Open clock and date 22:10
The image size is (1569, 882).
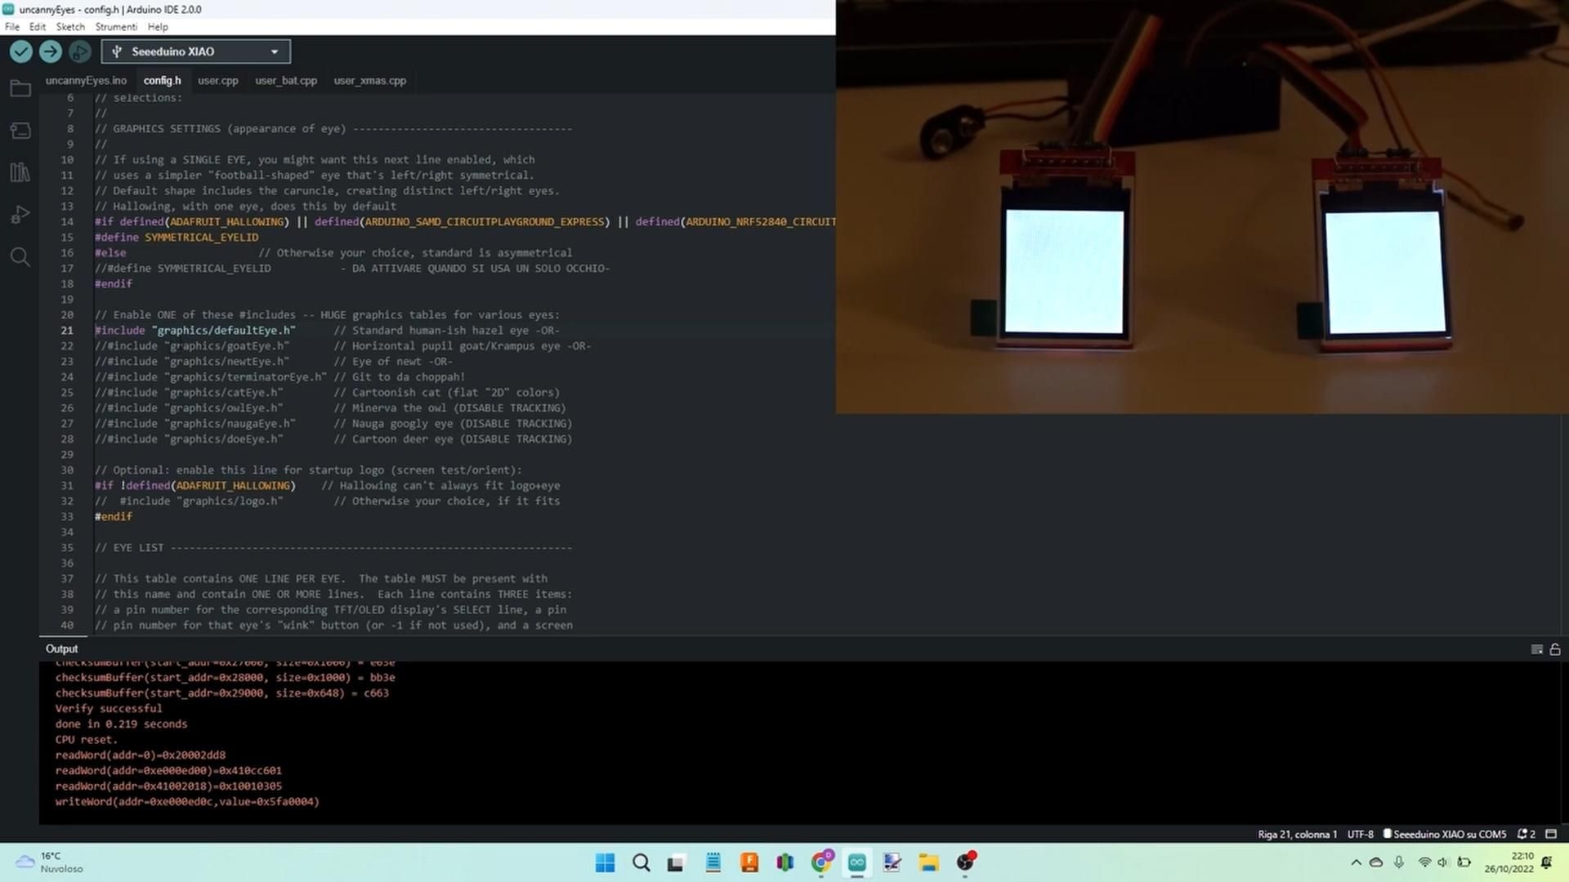[1509, 862]
